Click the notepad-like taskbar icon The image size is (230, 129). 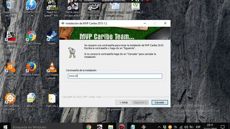point(133,126)
